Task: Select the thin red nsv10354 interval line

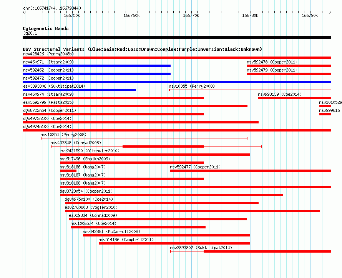Action: [144, 138]
